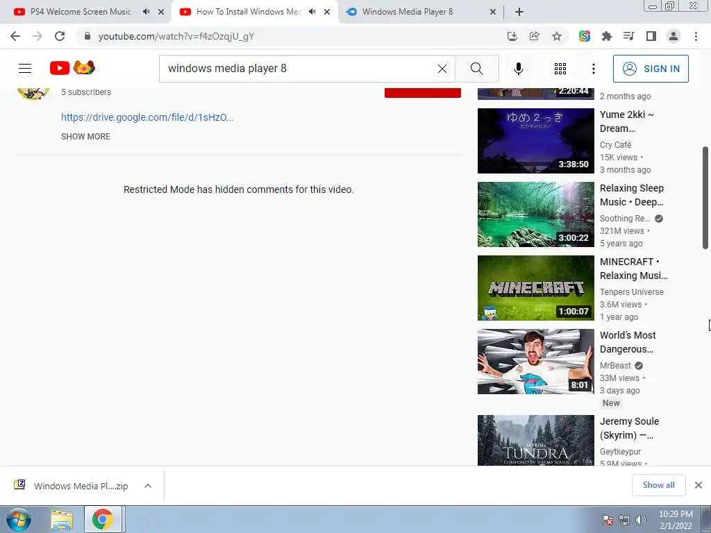Viewport: 711px width, 533px height.
Task: Open Action Center flag icon
Action: (x=608, y=520)
